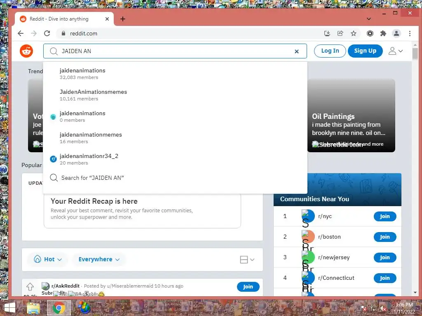Screen dimensions: 422x316
Task: Open the card view layout dropdown
Action: pyautogui.click(x=247, y=260)
